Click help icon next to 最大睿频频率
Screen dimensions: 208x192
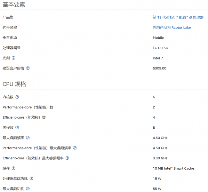coord(28,138)
